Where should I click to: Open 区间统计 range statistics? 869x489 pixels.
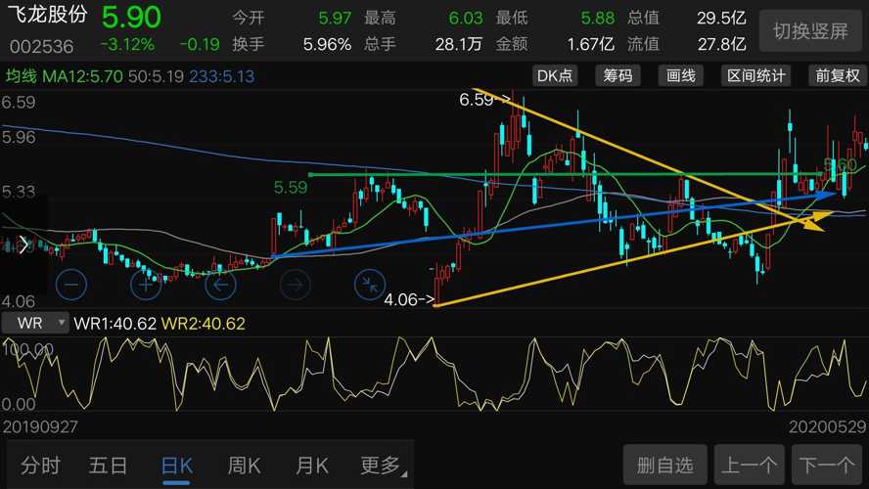[x=755, y=75]
